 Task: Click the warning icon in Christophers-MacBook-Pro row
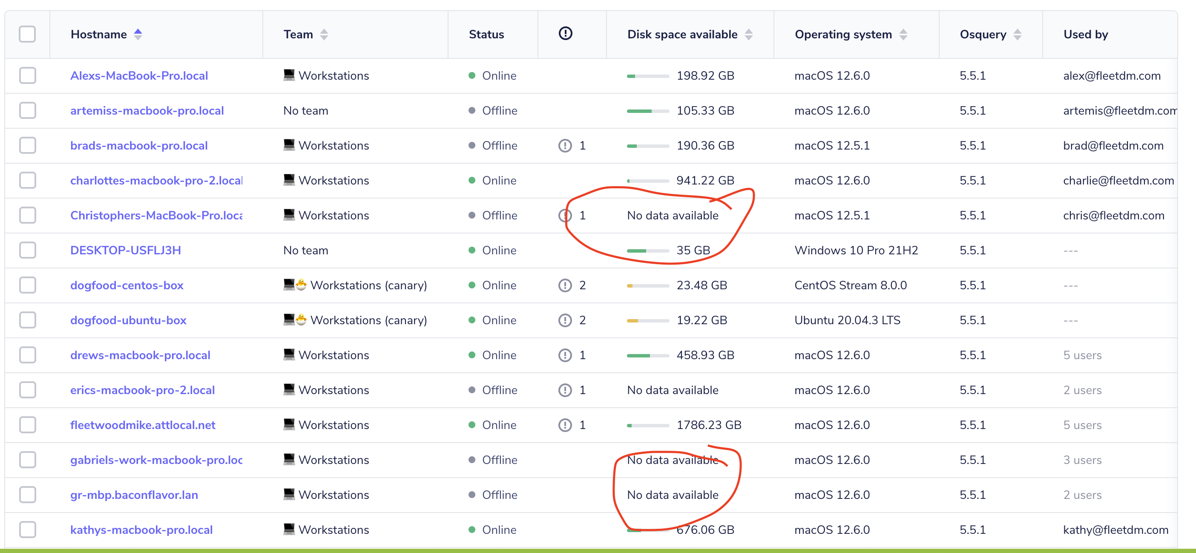coord(565,215)
